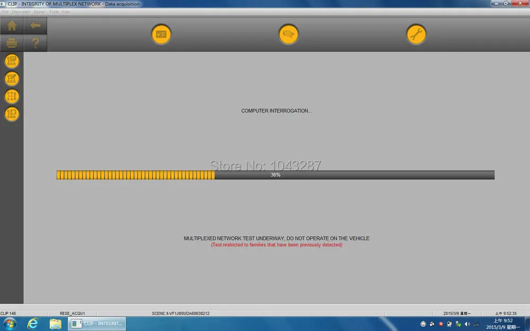Select network diagram with monitor sidebar icon
Viewport: 530px width, 331px height.
pyautogui.click(x=12, y=61)
